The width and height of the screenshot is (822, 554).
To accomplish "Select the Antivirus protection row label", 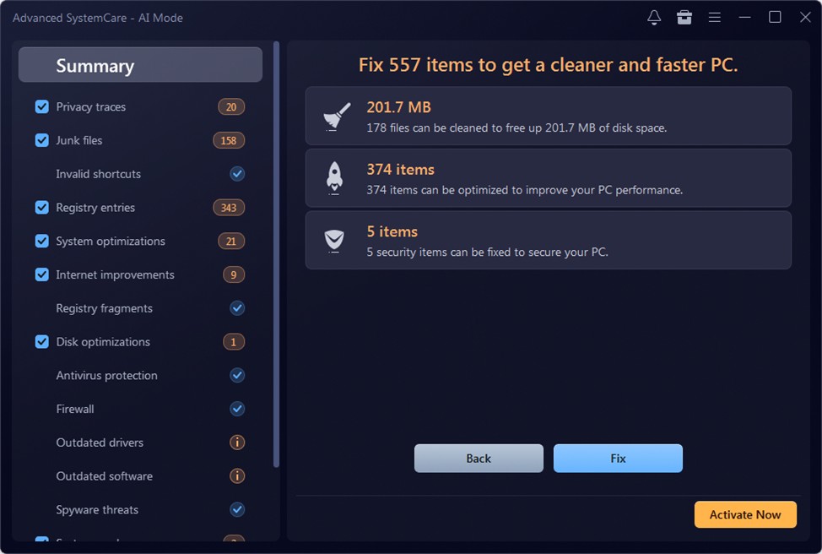I will 107,376.
